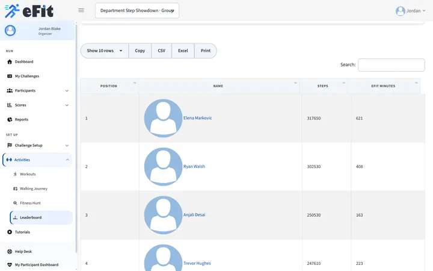Click the Reports pie chart icon
Screen dimensions: 433x271
10,119
